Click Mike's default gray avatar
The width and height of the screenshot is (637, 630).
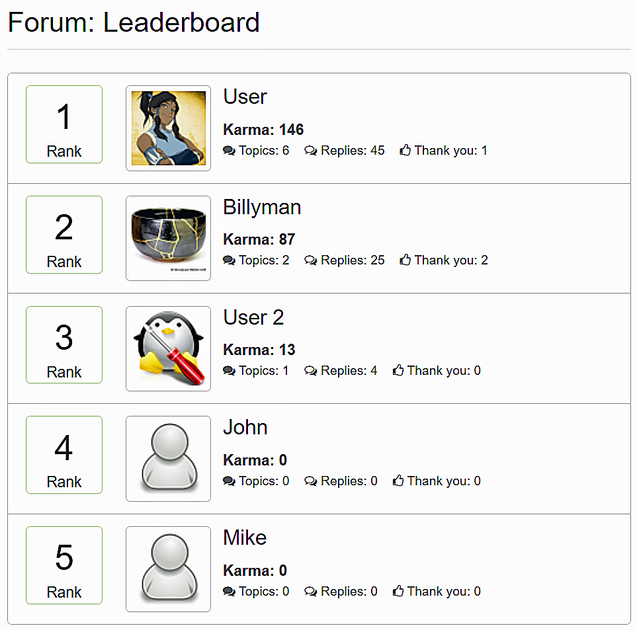[x=168, y=569]
